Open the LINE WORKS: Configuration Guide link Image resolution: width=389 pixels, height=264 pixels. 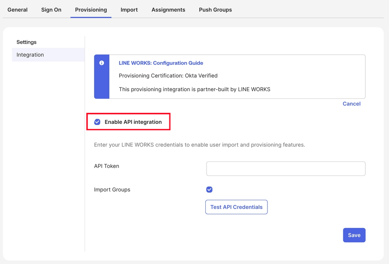(x=161, y=63)
